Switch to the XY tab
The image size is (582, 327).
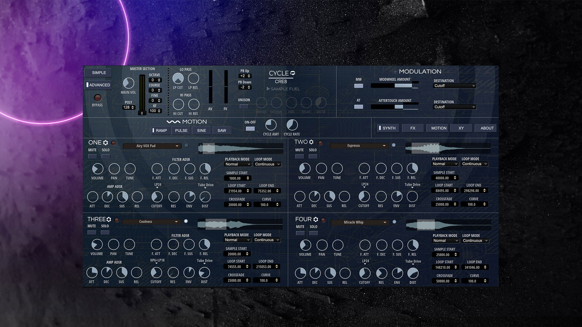pos(461,128)
